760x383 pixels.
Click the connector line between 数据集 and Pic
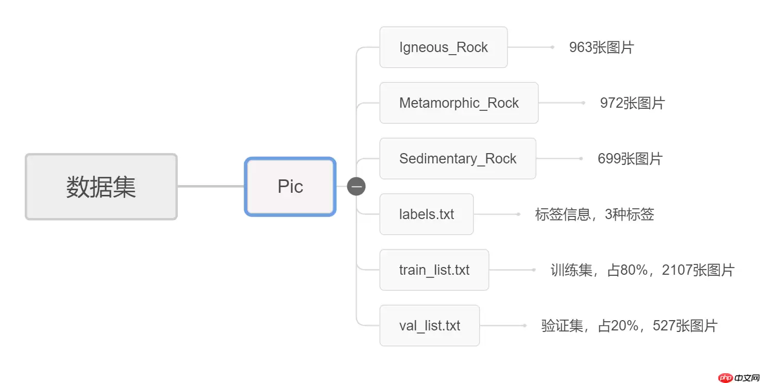[211, 186]
